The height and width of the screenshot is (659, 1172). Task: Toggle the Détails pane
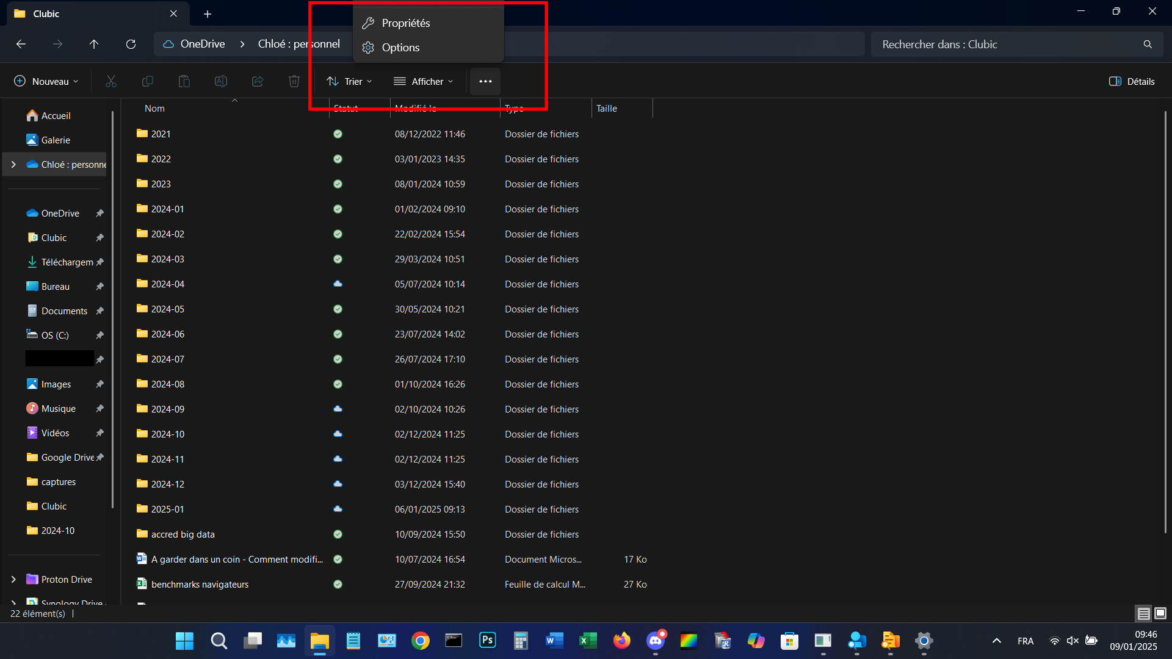(1132, 81)
